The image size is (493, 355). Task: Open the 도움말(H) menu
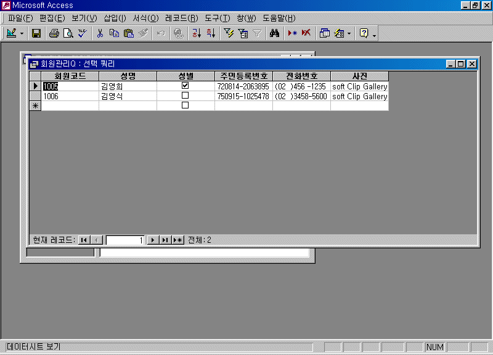click(279, 18)
